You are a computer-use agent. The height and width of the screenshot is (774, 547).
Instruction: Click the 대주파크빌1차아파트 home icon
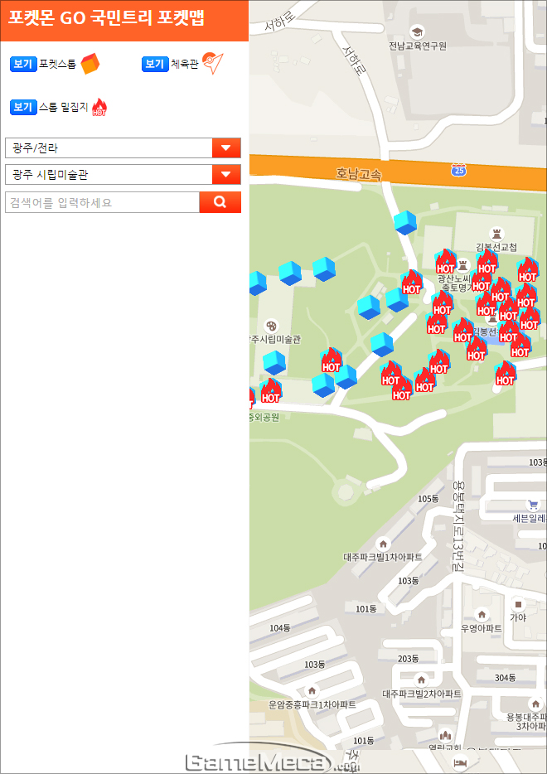383,544
